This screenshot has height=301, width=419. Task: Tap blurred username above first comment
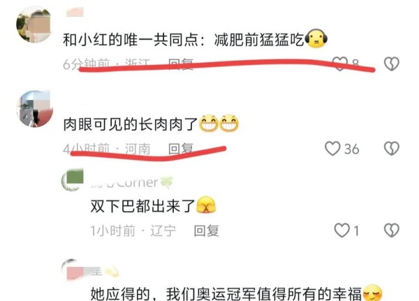point(75,12)
